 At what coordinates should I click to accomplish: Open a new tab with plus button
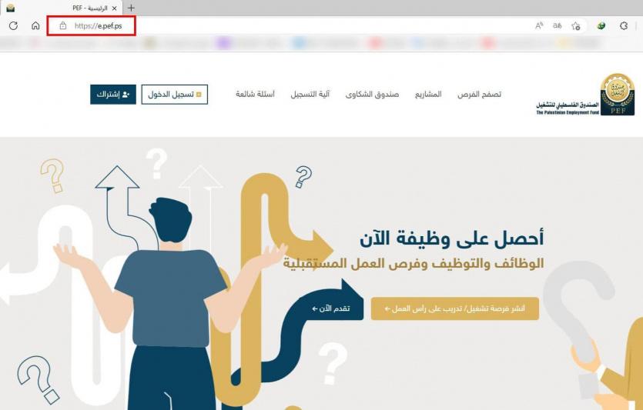tap(131, 8)
